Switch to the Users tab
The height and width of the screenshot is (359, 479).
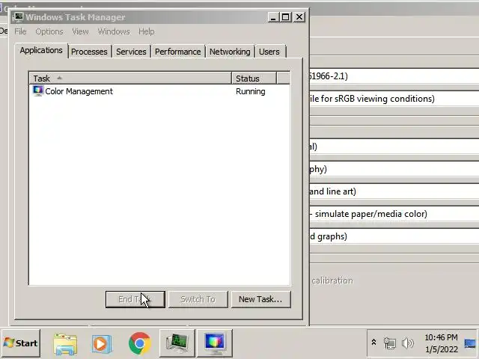269,52
